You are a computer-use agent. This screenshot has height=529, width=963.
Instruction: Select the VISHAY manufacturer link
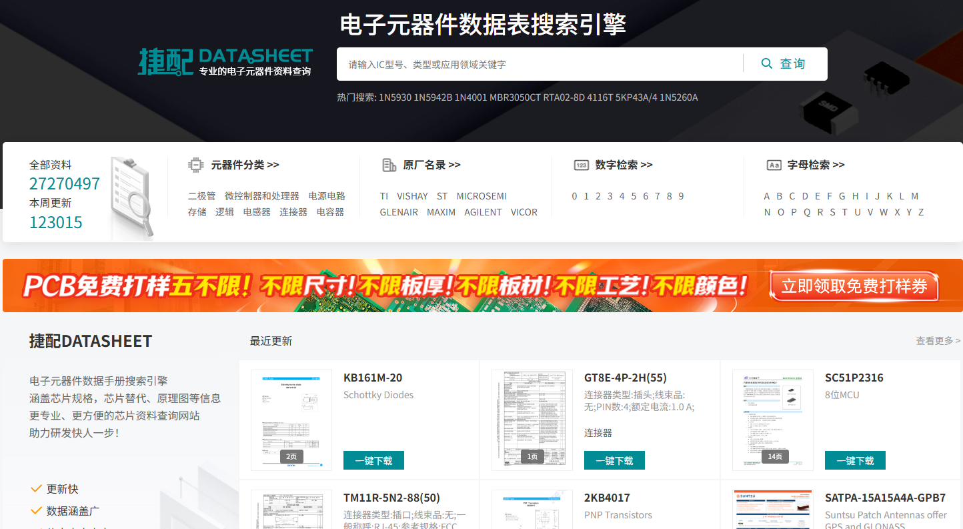[412, 196]
